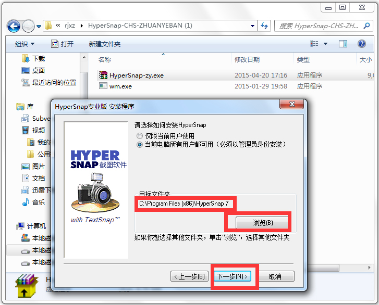Click the Explorer back navigation arrow
Image resolution: width=379 pixels, height=305 pixels.
click(14, 26)
